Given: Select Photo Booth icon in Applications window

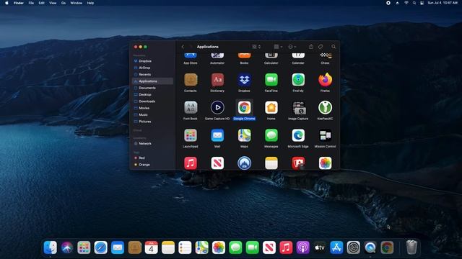Looking at the screenshot, I should pyautogui.click(x=298, y=163).
